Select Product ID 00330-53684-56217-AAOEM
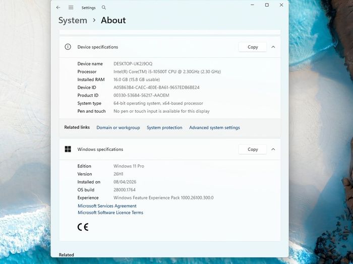Image resolution: width=353 pixels, height=264 pixels. [x=141, y=95]
